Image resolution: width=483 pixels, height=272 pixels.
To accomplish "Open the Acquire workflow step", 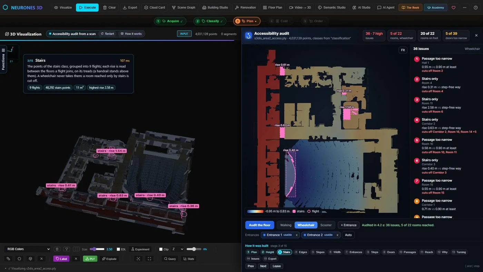I will 170,21.
